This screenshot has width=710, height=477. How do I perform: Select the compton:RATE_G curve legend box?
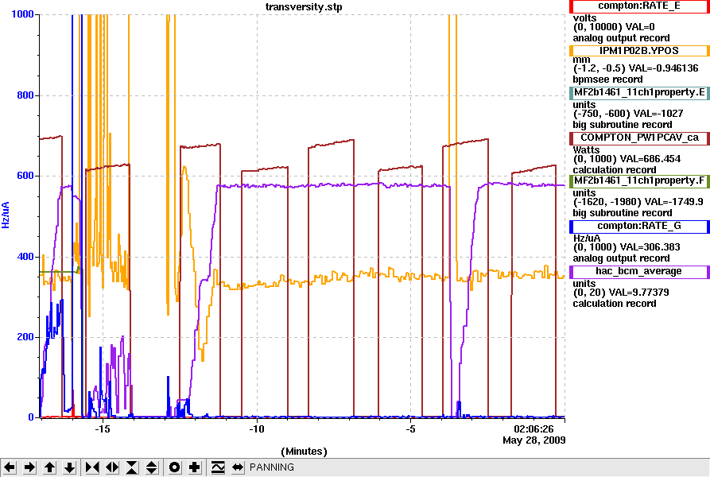point(639,227)
